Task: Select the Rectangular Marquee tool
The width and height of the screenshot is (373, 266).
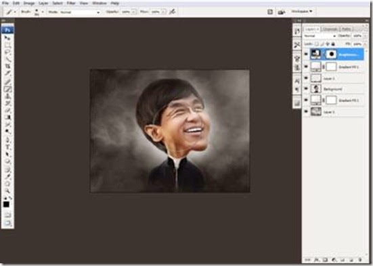Action: pos(7,45)
